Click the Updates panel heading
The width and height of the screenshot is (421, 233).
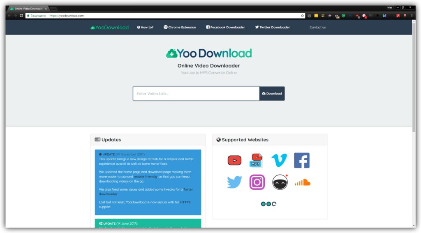click(108, 140)
